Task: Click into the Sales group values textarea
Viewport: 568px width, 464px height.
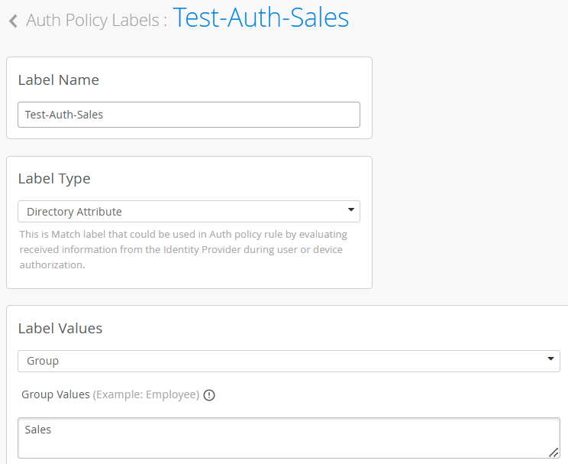Action: click(x=289, y=438)
